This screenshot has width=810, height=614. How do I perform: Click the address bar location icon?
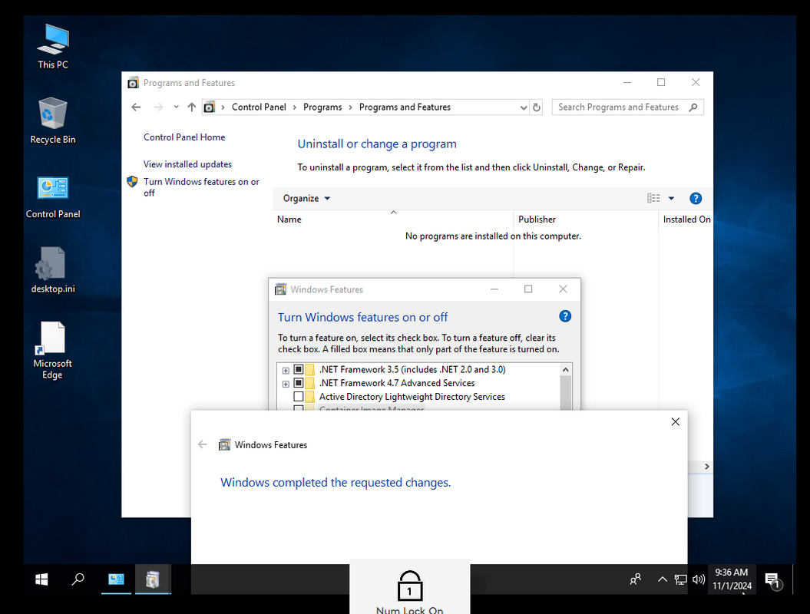coord(209,107)
